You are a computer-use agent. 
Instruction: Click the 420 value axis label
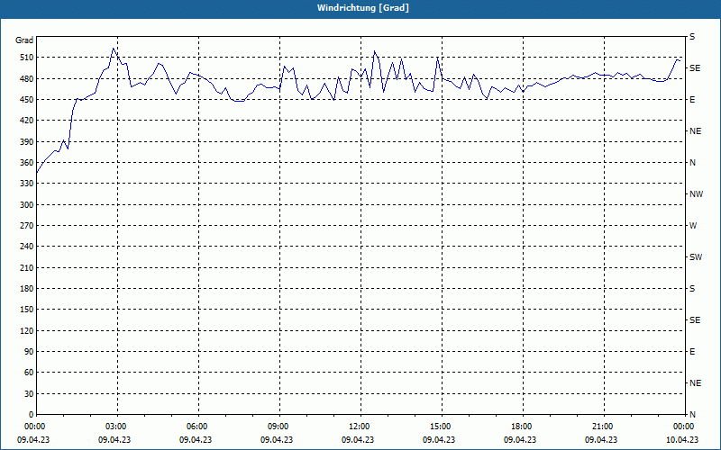[27, 121]
